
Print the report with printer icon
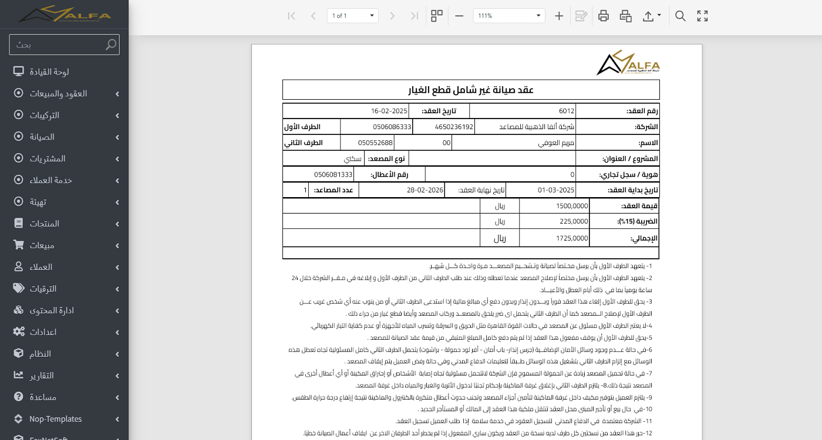pyautogui.click(x=604, y=16)
